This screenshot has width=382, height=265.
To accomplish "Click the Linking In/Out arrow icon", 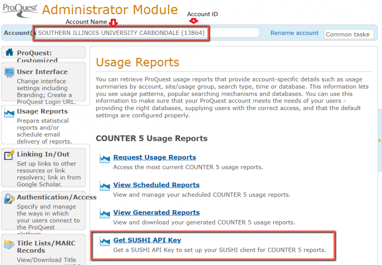I will 9,155.
